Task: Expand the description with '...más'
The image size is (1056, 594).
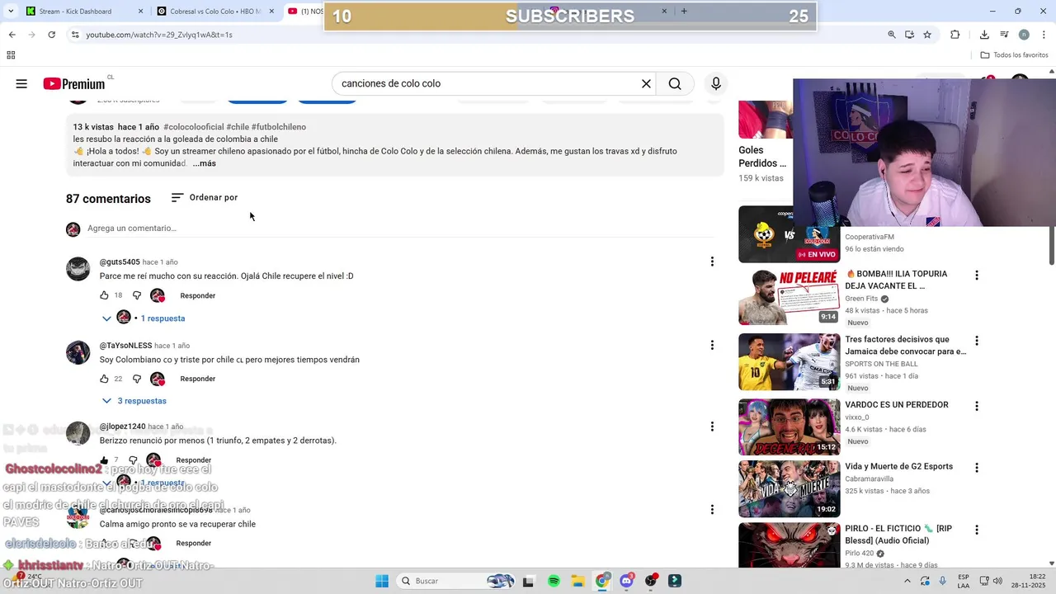Action: [x=204, y=163]
